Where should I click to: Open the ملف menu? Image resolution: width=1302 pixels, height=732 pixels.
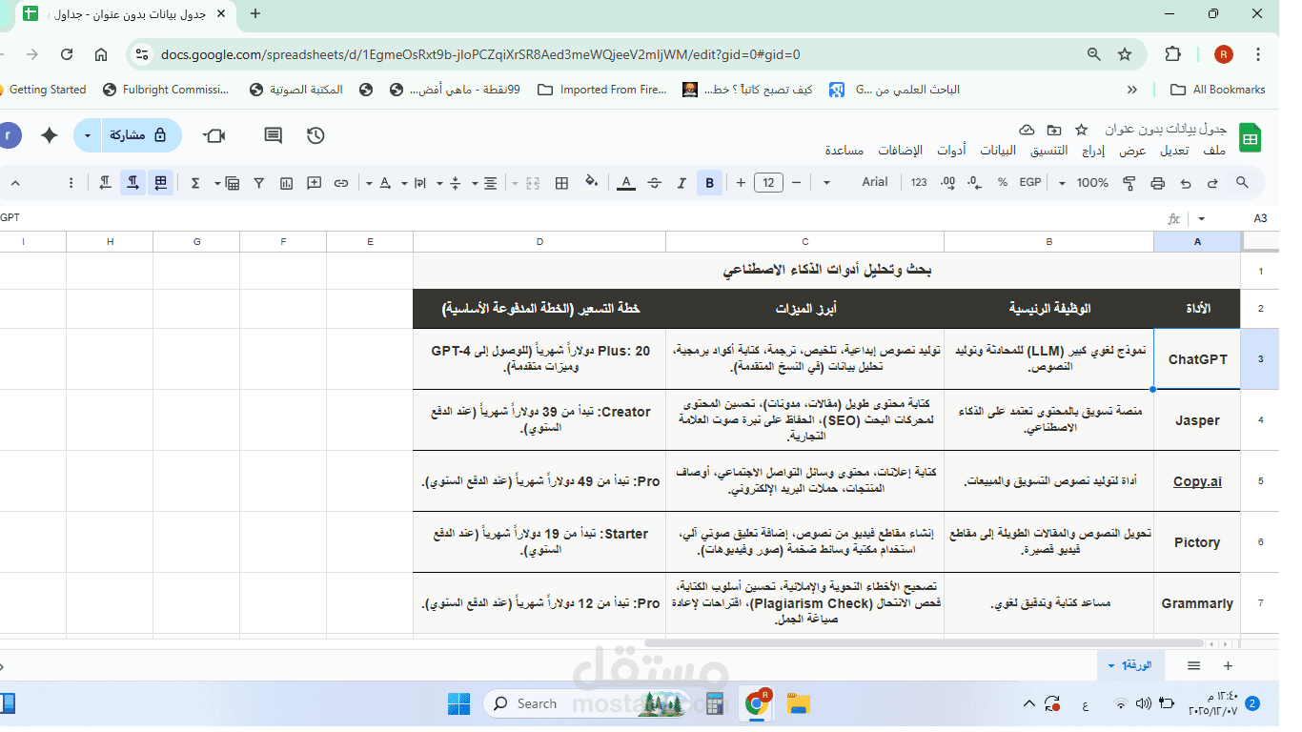coord(1214,151)
